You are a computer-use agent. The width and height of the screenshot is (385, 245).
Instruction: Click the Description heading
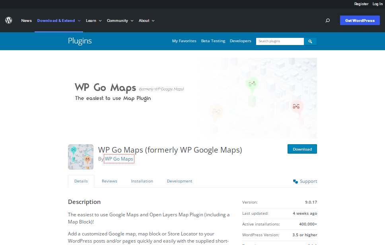point(84,202)
